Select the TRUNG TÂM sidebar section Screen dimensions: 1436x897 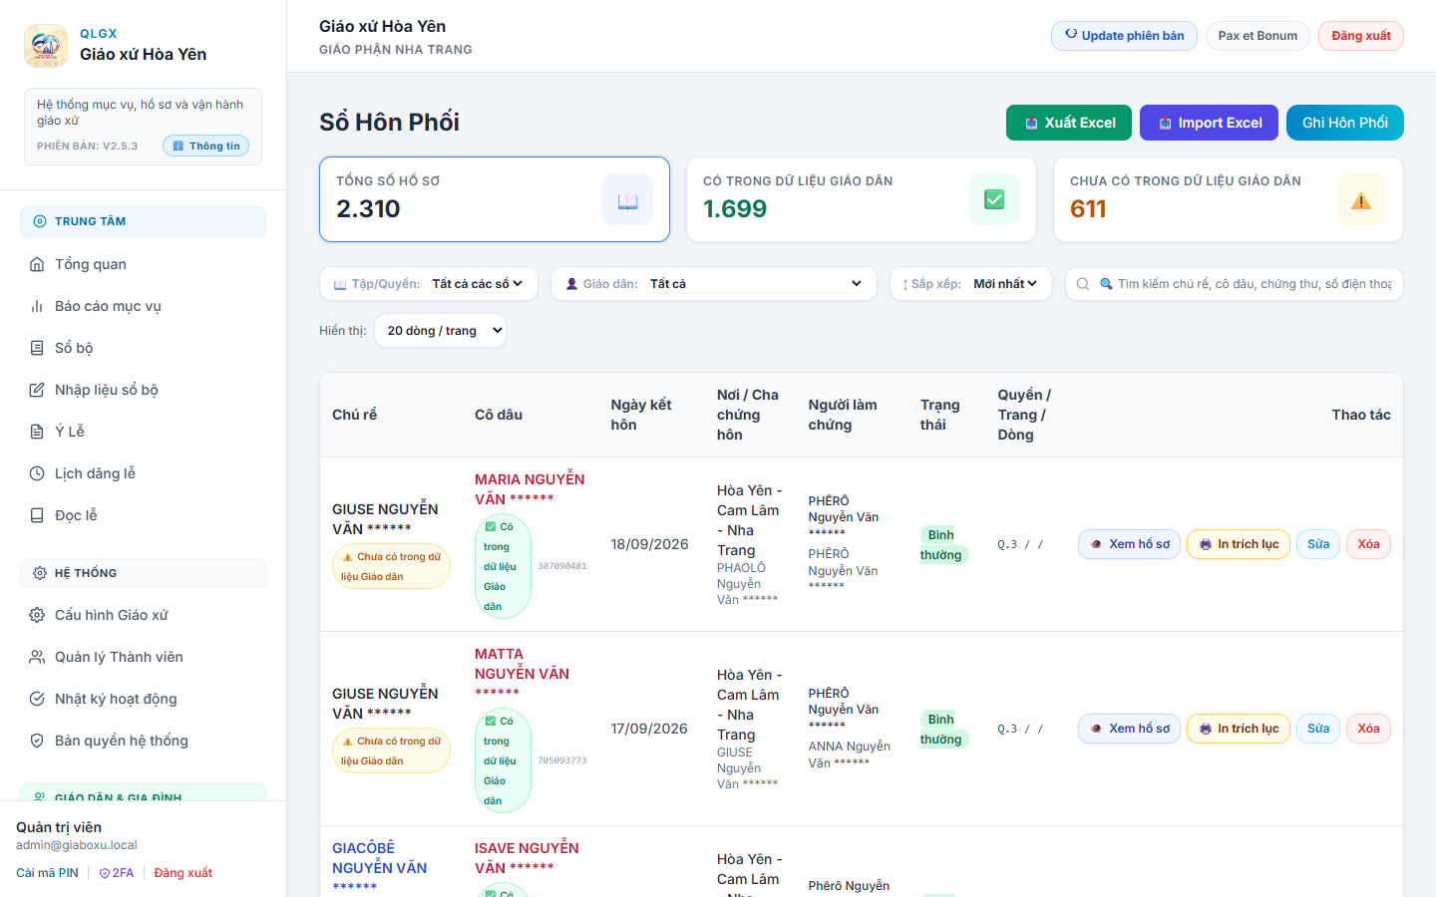tap(143, 221)
